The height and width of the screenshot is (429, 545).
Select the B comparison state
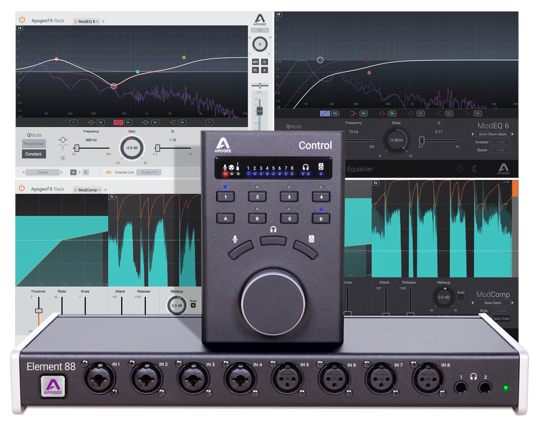pyautogui.click(x=86, y=172)
